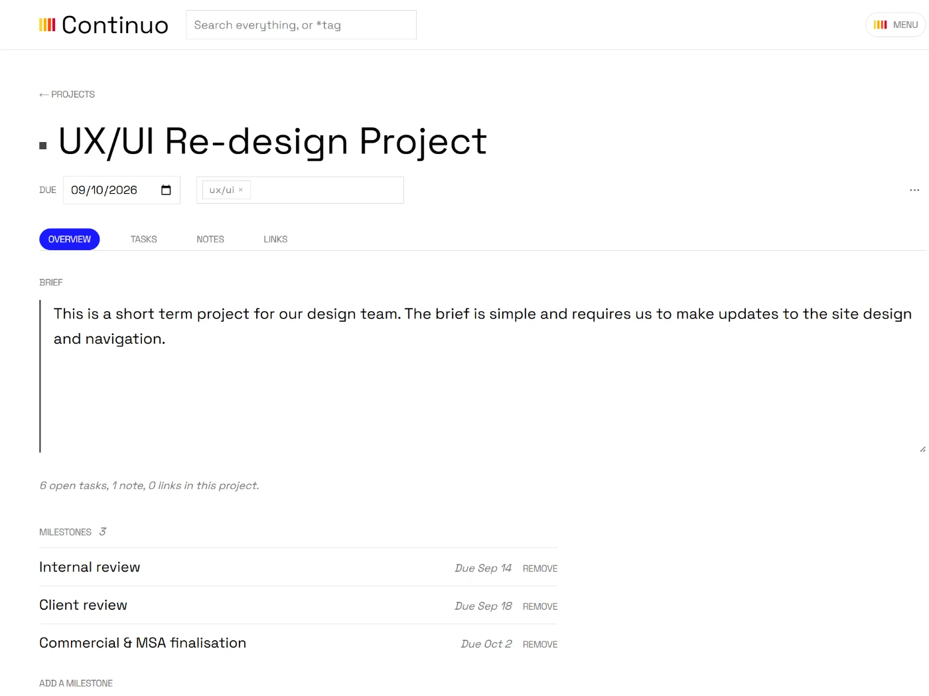This screenshot has height=696, width=929.
Task: Switch to the Notes tab
Action: [210, 240]
